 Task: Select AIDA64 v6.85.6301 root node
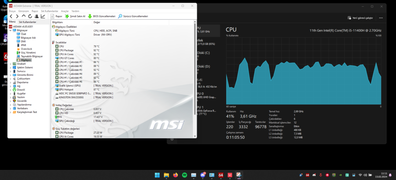point(22,26)
